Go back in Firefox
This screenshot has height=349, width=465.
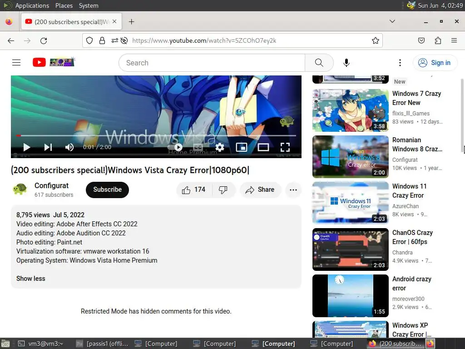coord(11,40)
